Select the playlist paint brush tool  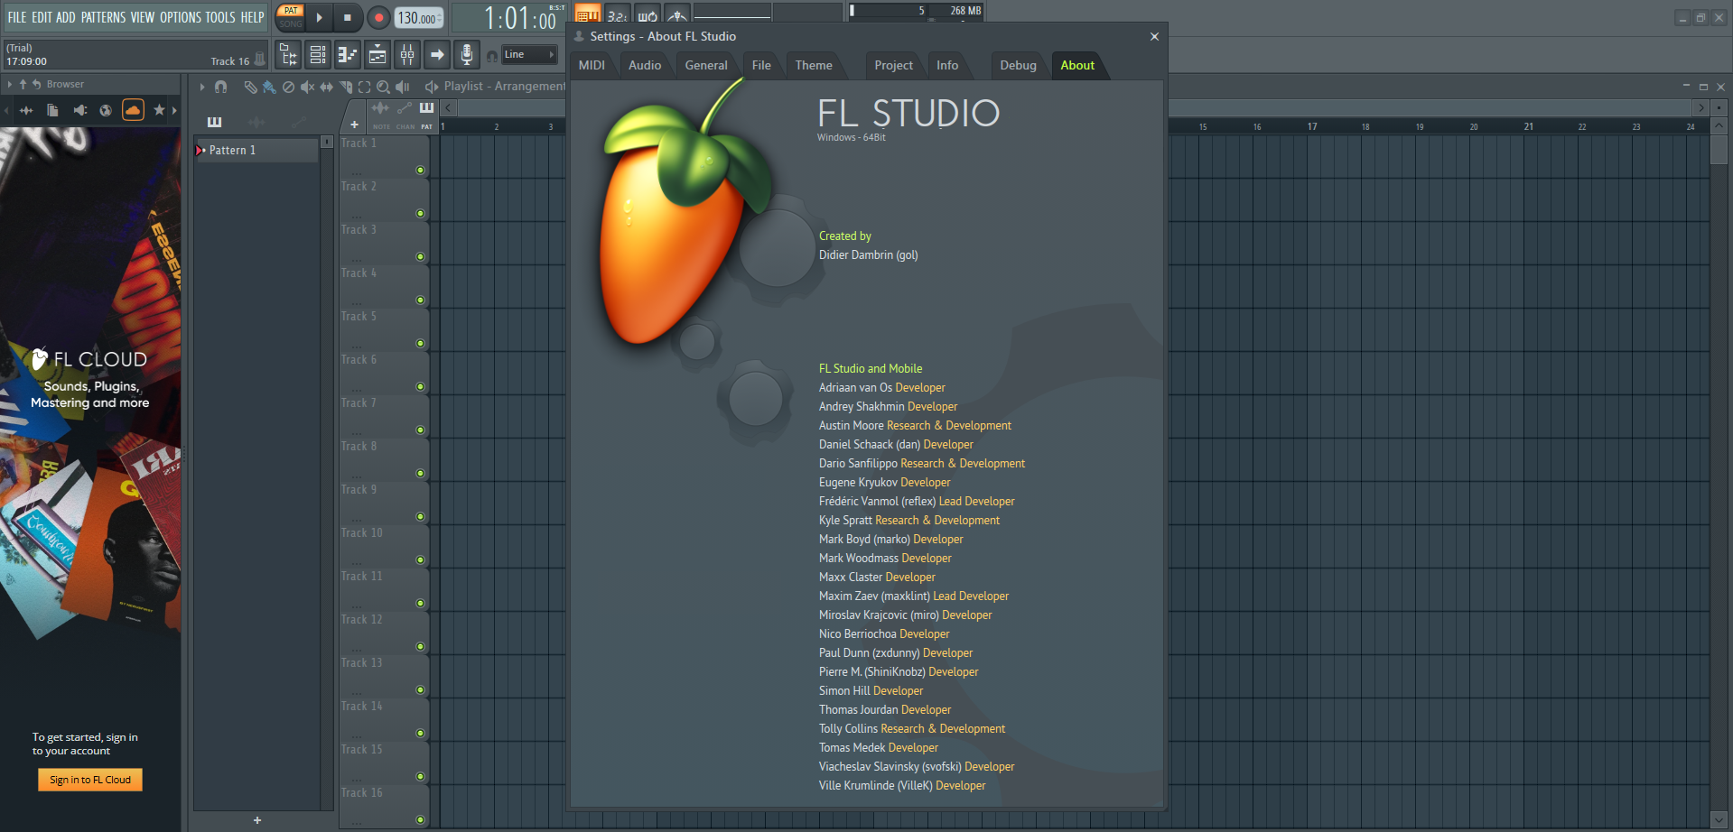point(269,87)
